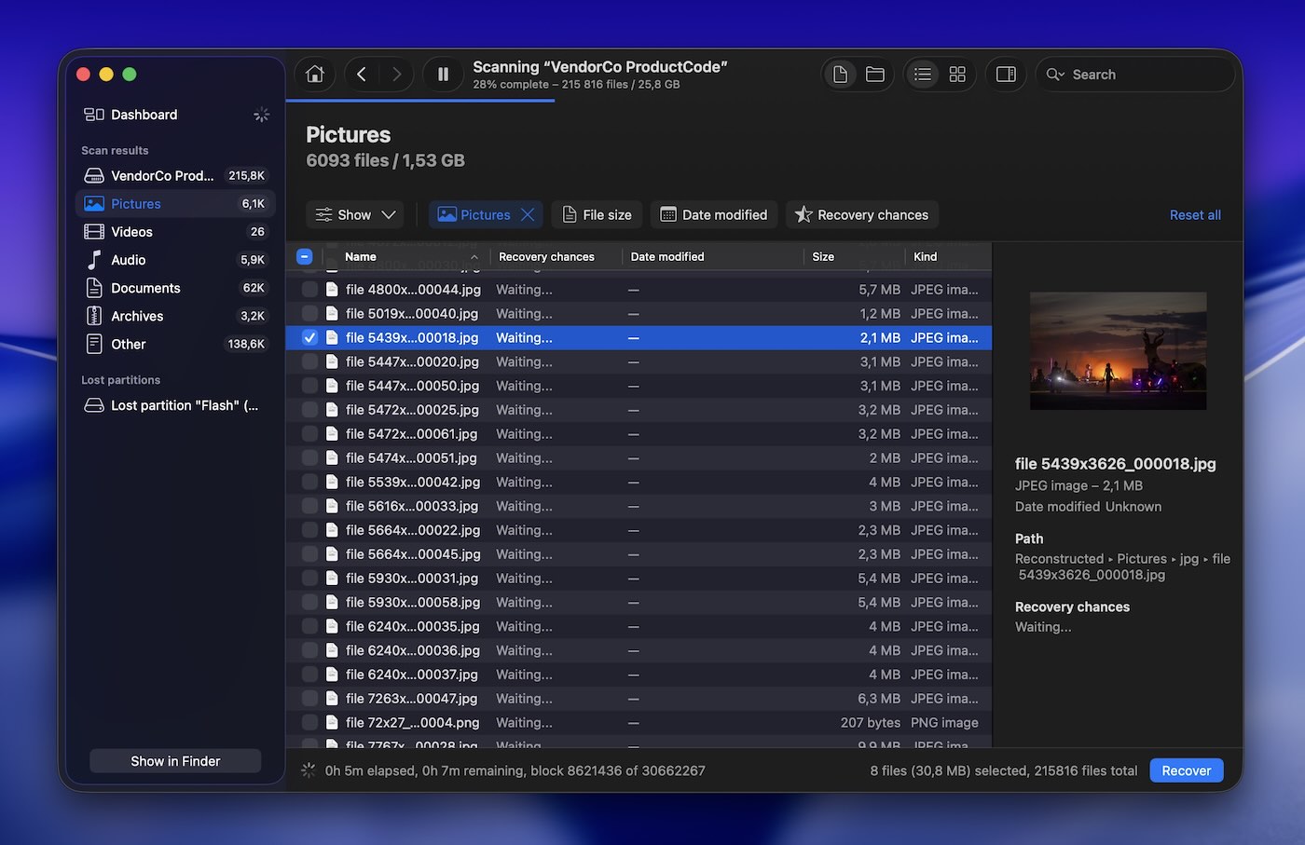The height and width of the screenshot is (845, 1305).
Task: Select grid view layout
Action: [957, 75]
